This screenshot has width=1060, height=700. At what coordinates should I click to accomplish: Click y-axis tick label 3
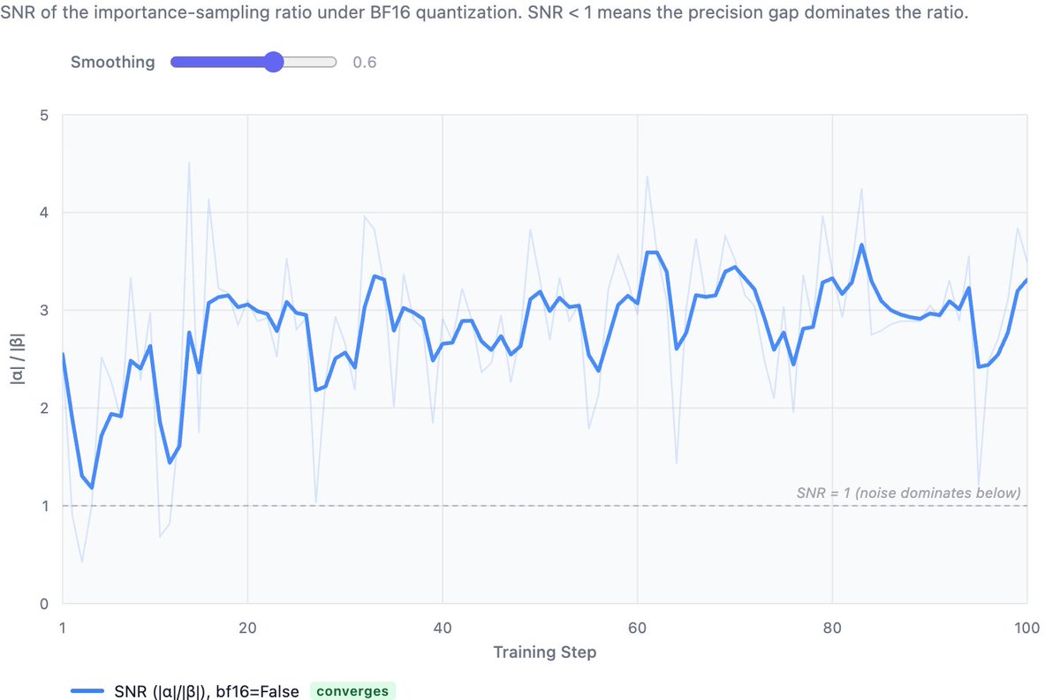(x=43, y=311)
